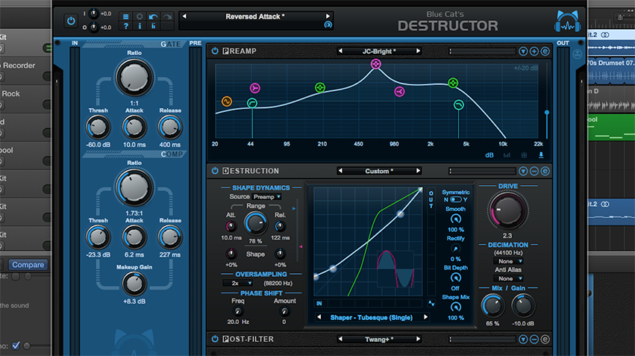
Task: Select the orange notch filter node
Action: click(227, 101)
